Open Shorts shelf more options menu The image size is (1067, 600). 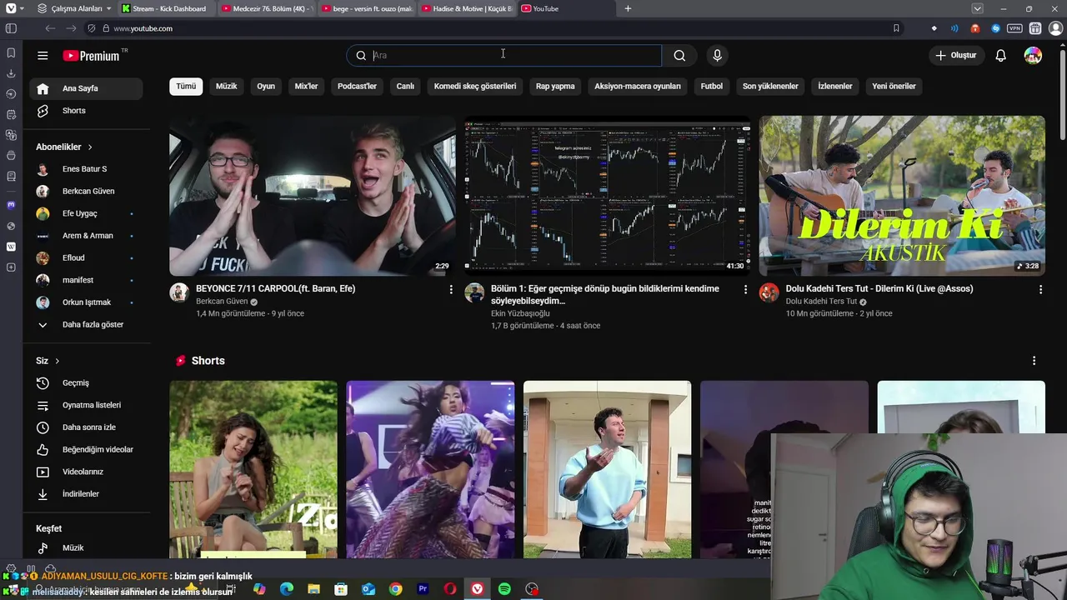1034,361
